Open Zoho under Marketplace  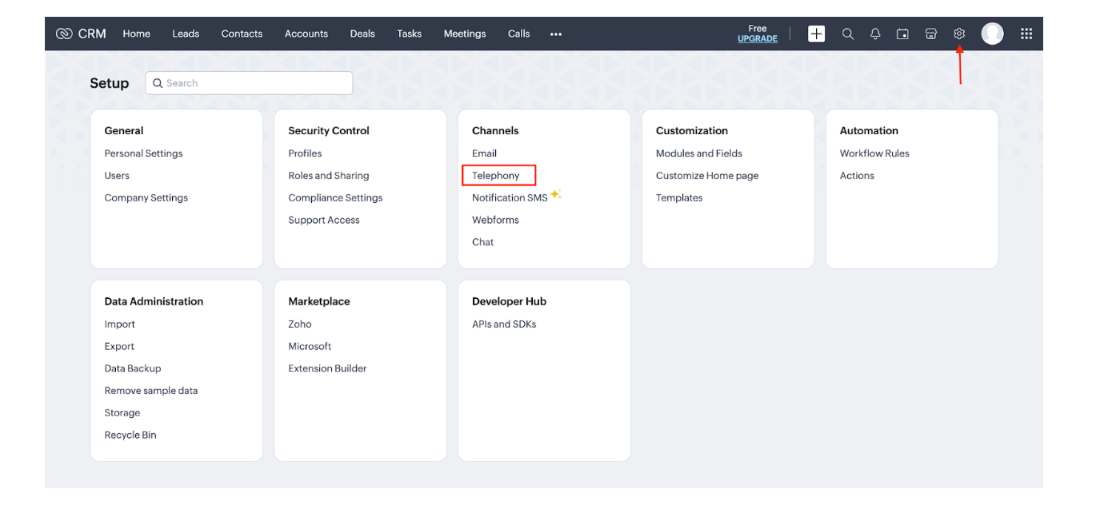300,324
